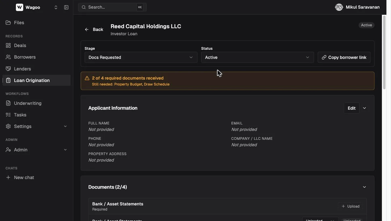Image resolution: width=391 pixels, height=221 pixels.
Task: Open the Lenders section
Action: coord(37,69)
